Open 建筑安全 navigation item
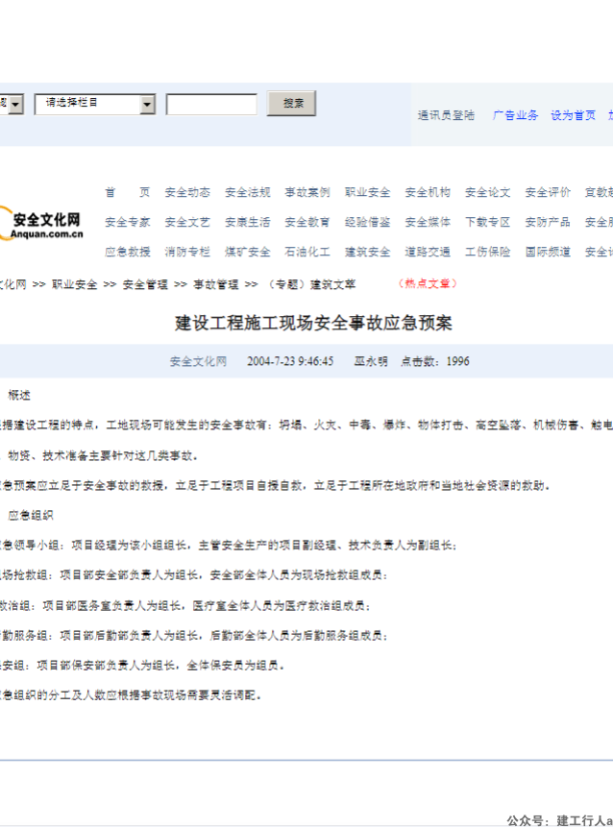Screen dimensions: 613x827 coord(368,252)
